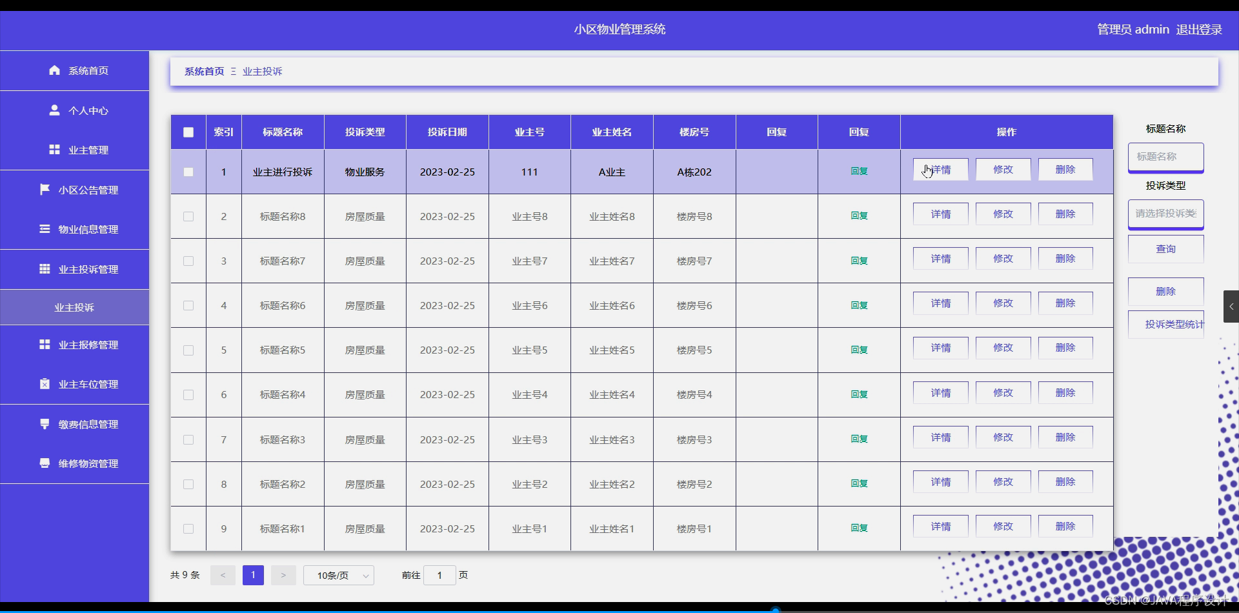Viewport: 1239px width, 613px height.
Task: Open 业主车位管理 in the sidebar
Action: click(74, 384)
